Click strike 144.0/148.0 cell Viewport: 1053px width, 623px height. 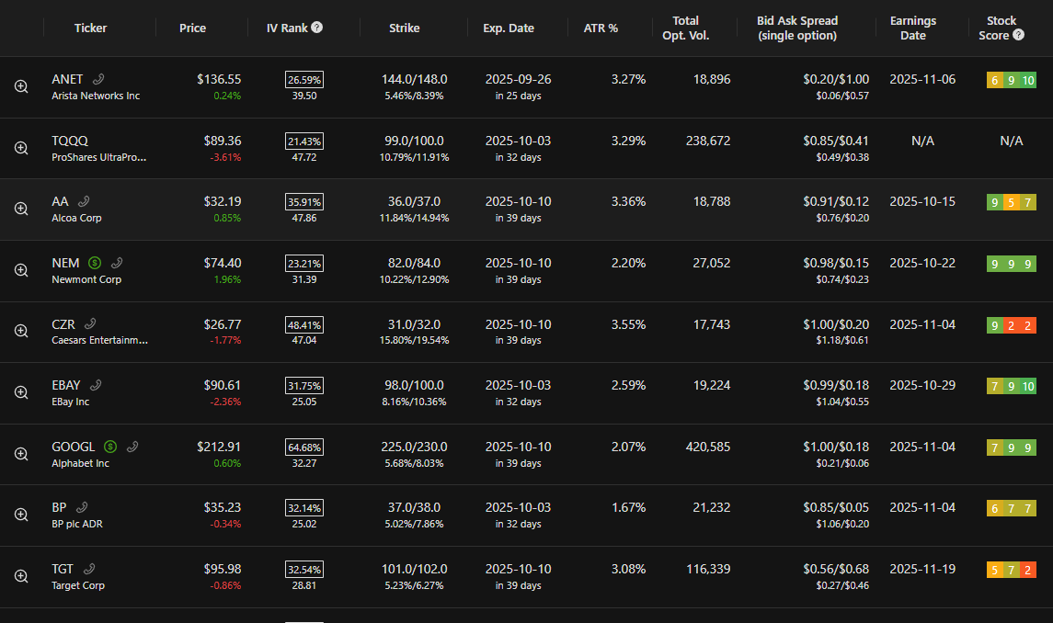(x=415, y=79)
